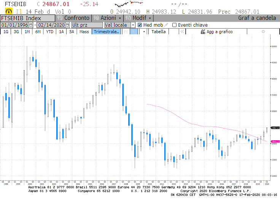Click the intraday sparkline mini chart

pyautogui.click(x=129, y=3)
